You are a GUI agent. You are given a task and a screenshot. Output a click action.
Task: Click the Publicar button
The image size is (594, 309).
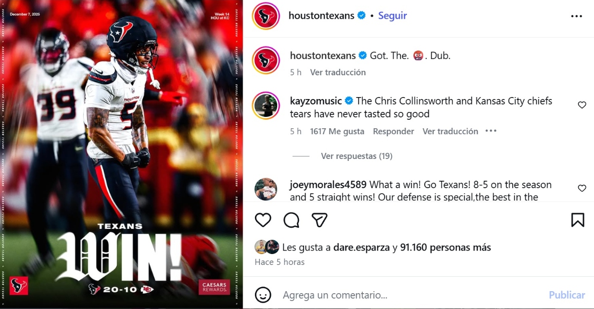567,295
